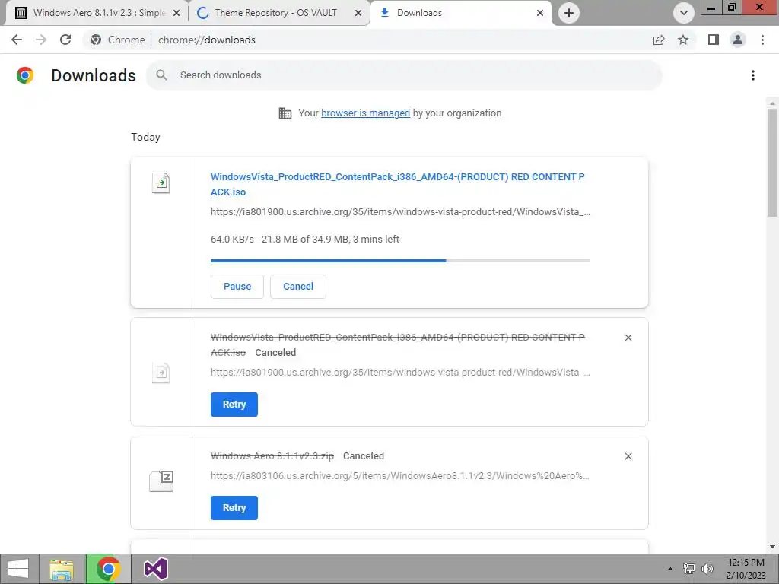Open the network tray icon

pyautogui.click(x=688, y=569)
